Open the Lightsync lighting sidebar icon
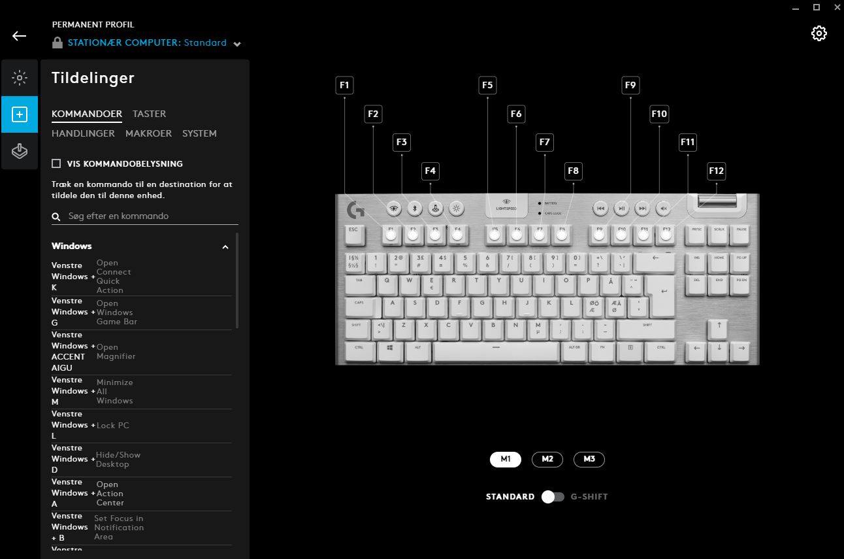Image resolution: width=844 pixels, height=559 pixels. click(20, 78)
